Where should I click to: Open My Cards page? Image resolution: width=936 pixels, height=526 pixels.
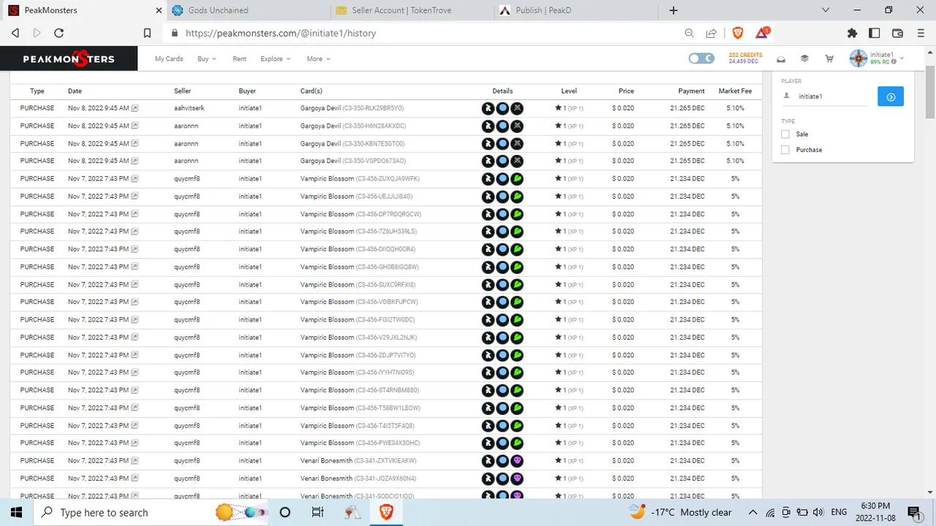pos(169,59)
